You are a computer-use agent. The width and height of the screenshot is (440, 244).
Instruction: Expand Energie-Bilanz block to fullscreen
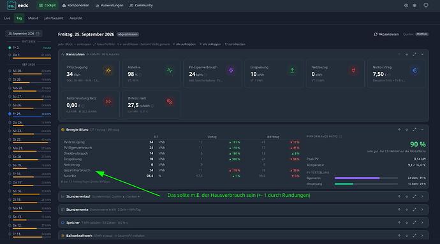click(x=414, y=129)
